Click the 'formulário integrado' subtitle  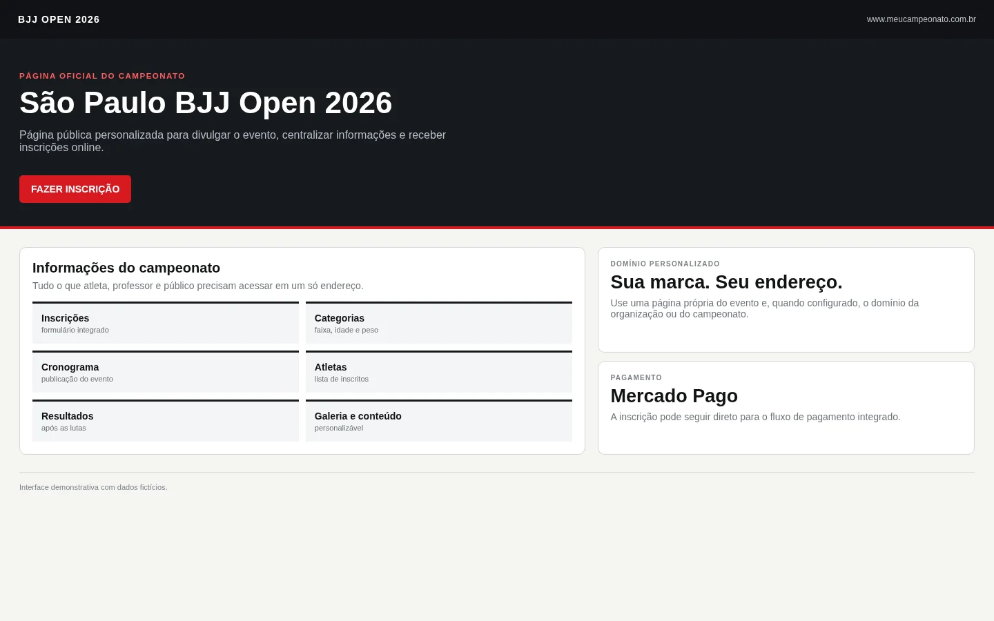75,330
